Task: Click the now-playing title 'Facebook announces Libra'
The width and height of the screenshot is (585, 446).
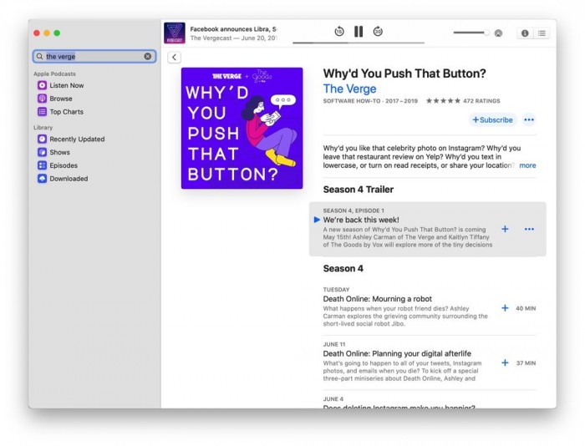Action: tap(233, 29)
